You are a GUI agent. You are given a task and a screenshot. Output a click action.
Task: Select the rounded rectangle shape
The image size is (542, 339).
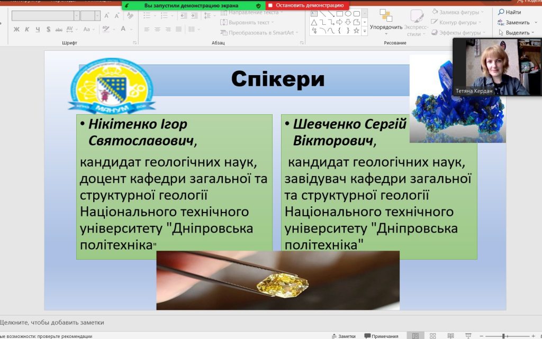click(356, 14)
